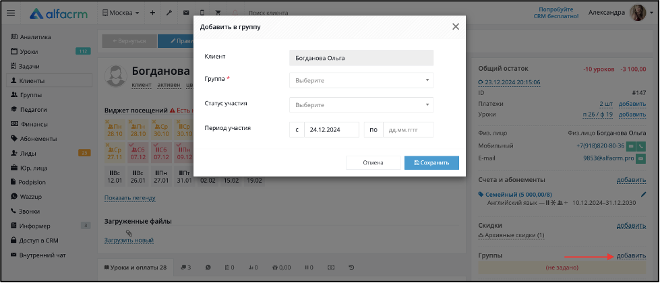
Task: Open Звонки in sidebar
Action: (x=26, y=212)
